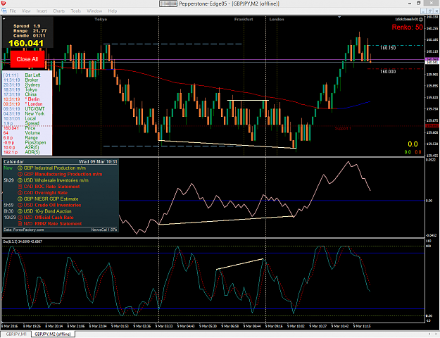Click the impact icon for NZD Official Cash Rate
440x338 pixels.
(20, 218)
